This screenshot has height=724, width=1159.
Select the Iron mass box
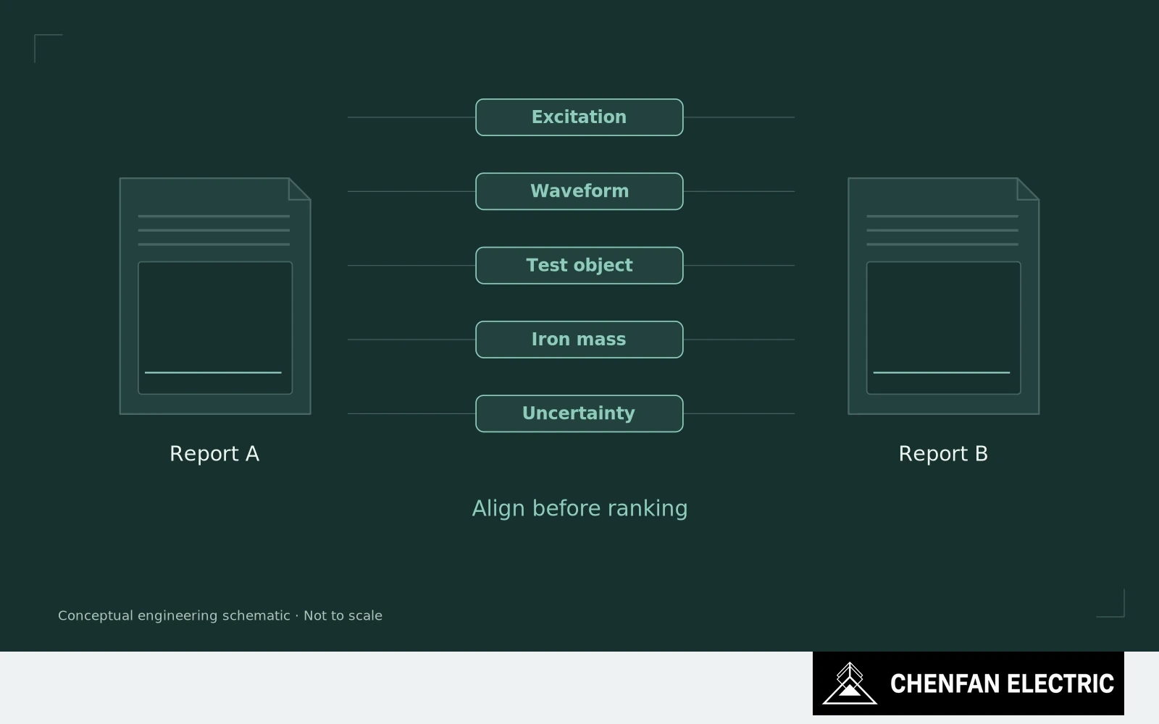point(579,340)
